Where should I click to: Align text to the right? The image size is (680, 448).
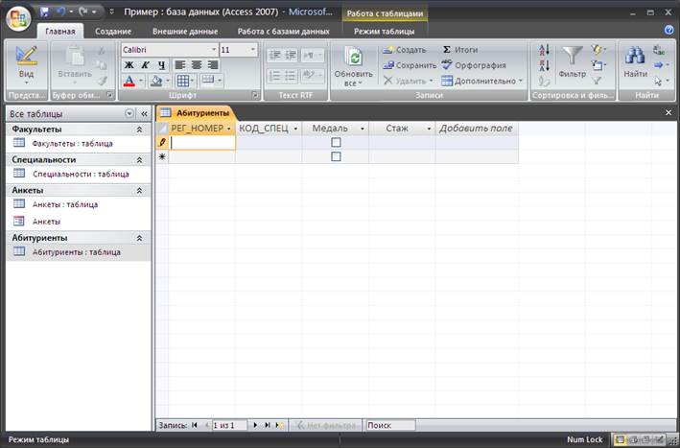click(213, 65)
